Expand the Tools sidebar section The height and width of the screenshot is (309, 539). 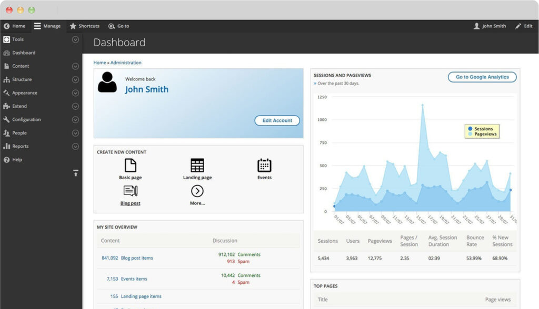tap(75, 39)
